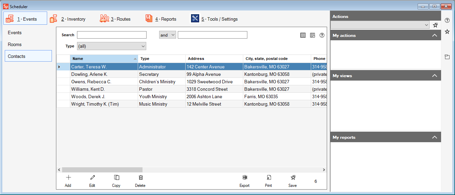455x195 pixels.
Task: Select Rooms in the left sidebar
Action: click(x=15, y=44)
